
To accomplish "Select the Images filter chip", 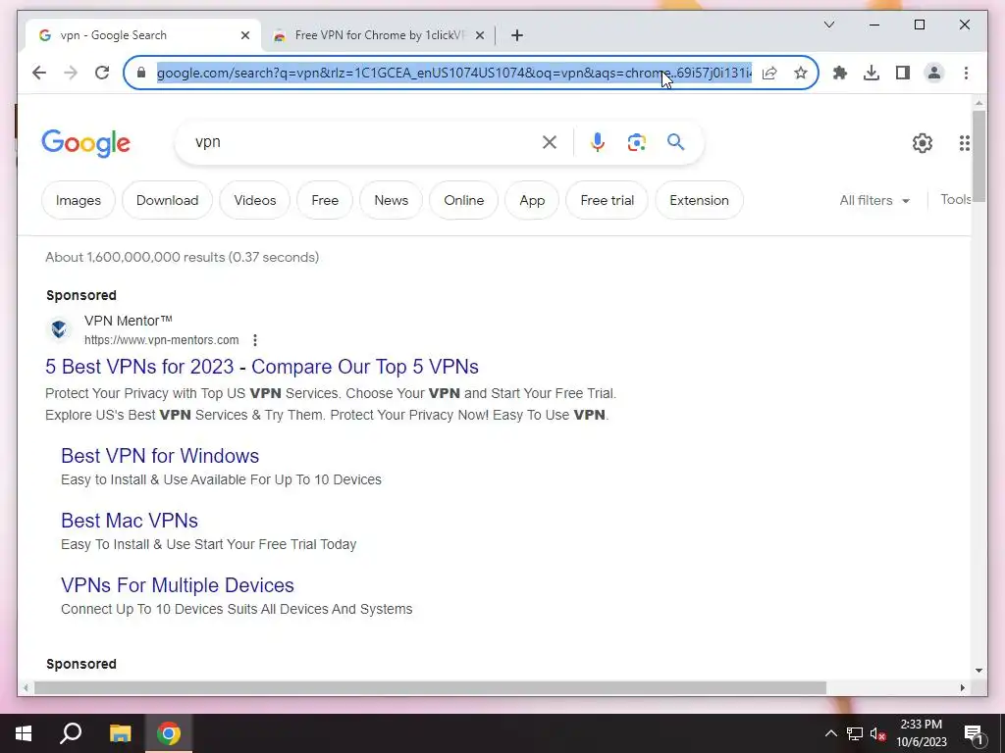I will click(x=79, y=200).
